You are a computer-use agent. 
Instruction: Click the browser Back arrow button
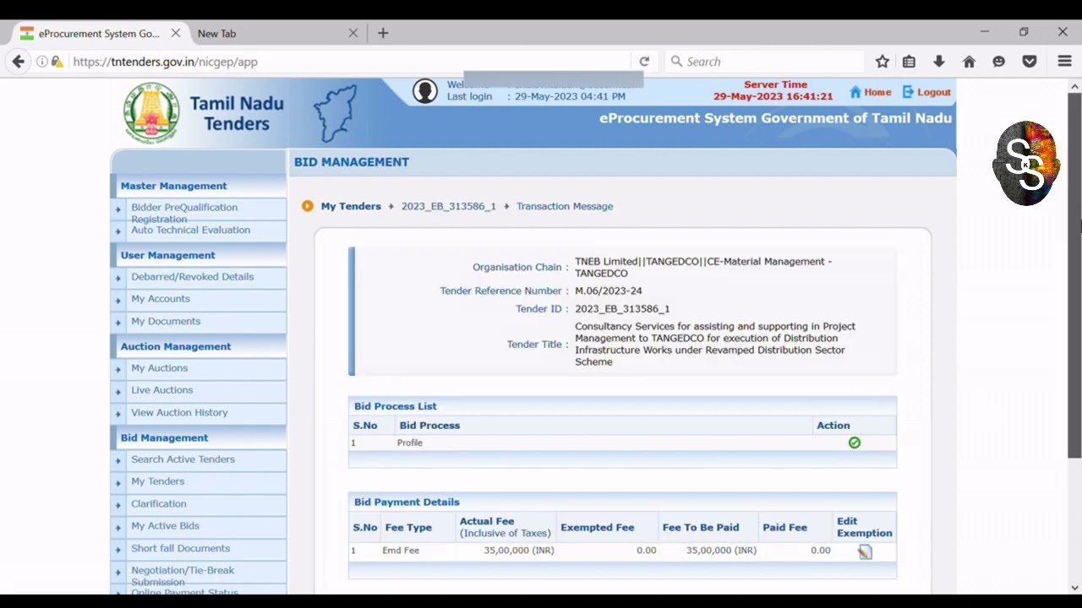[19, 62]
